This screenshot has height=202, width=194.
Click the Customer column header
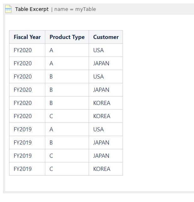tap(106, 37)
